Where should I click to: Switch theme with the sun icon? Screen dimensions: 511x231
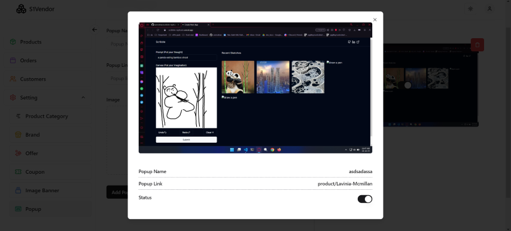click(x=470, y=9)
